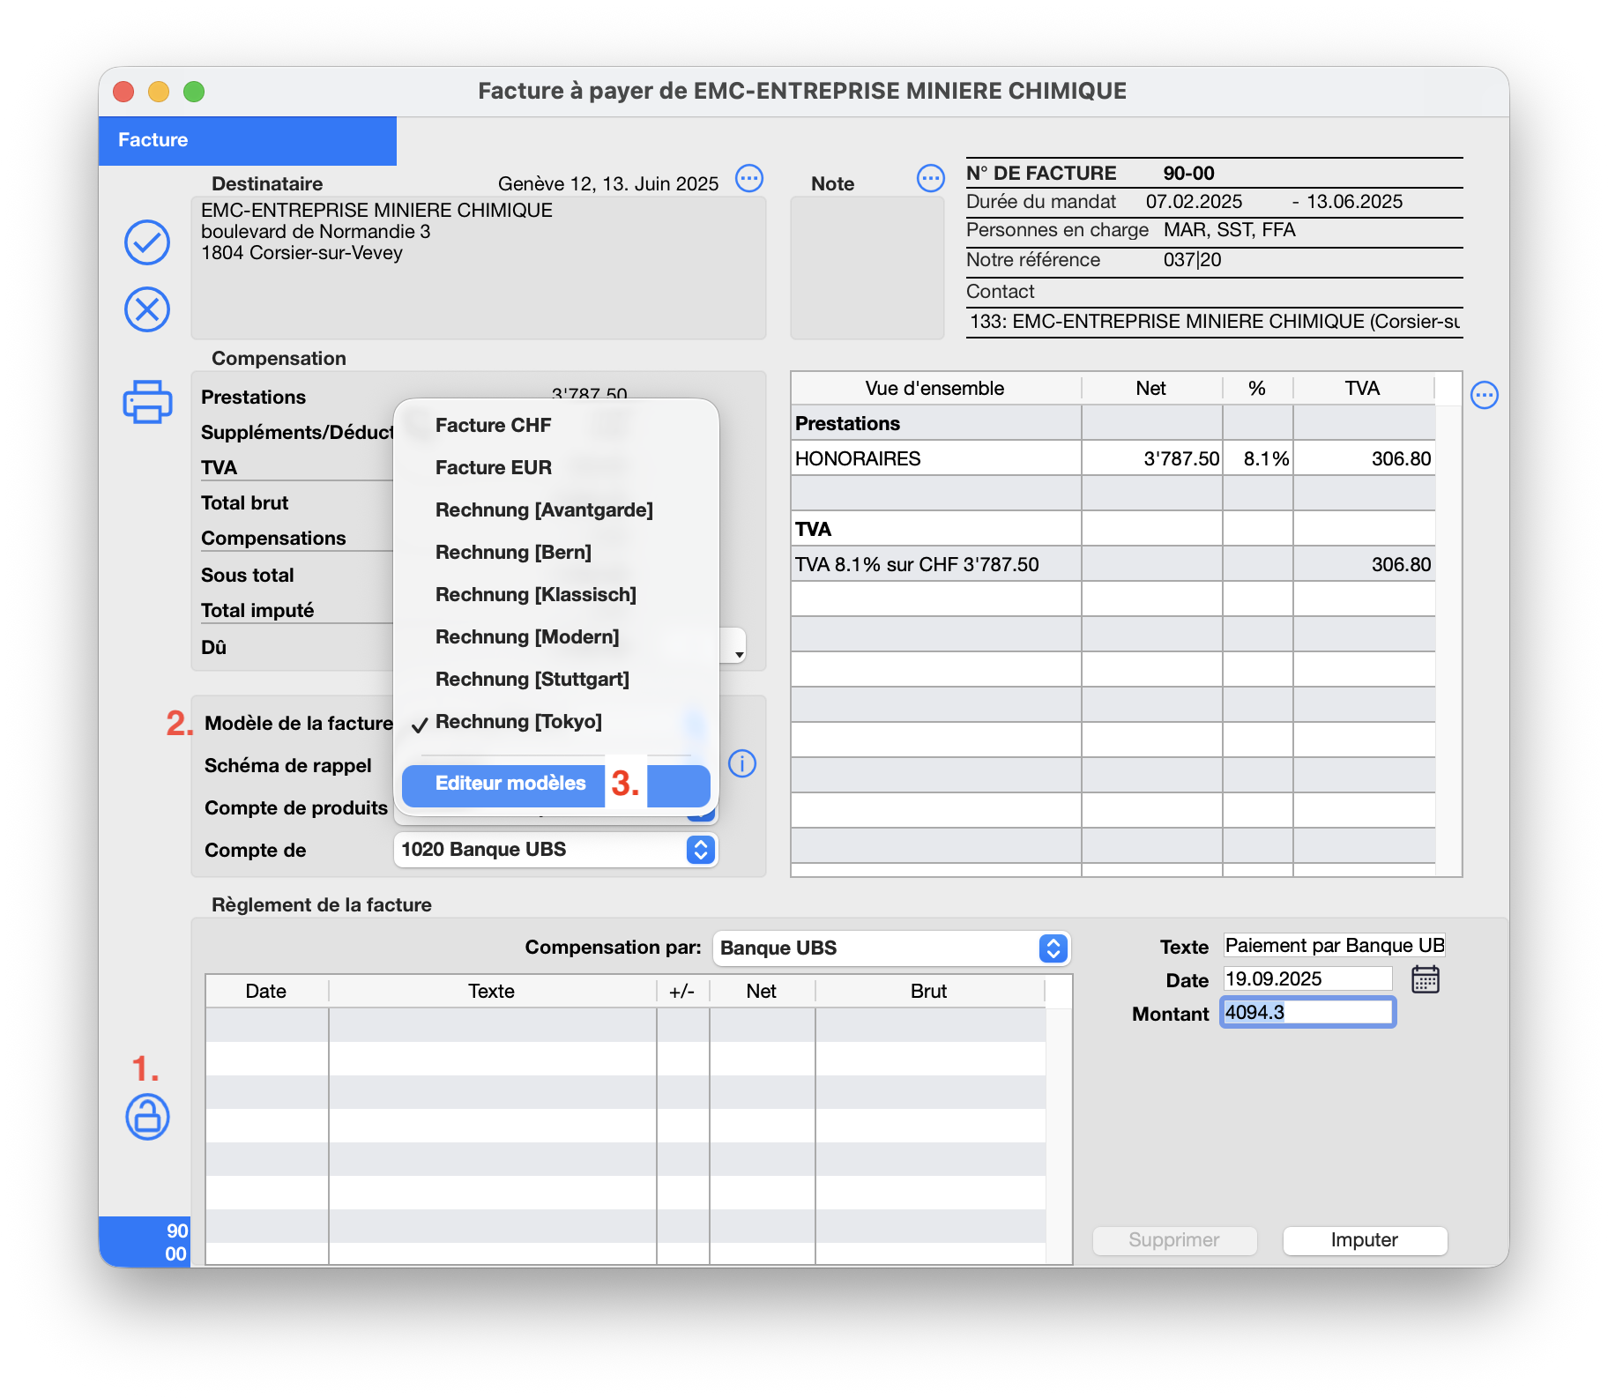
Task: Choose Facture CHF from the template menu
Action: pos(493,426)
